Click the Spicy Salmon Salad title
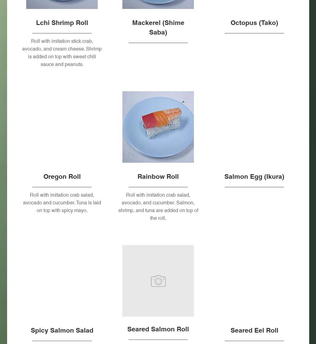The width and height of the screenshot is (316, 344). pyautogui.click(x=62, y=330)
